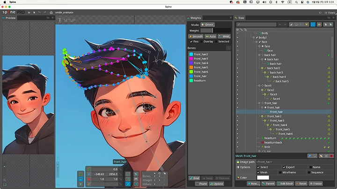The width and height of the screenshot is (337, 189).
Task: Select the Scale tool icon
Action: point(89,179)
